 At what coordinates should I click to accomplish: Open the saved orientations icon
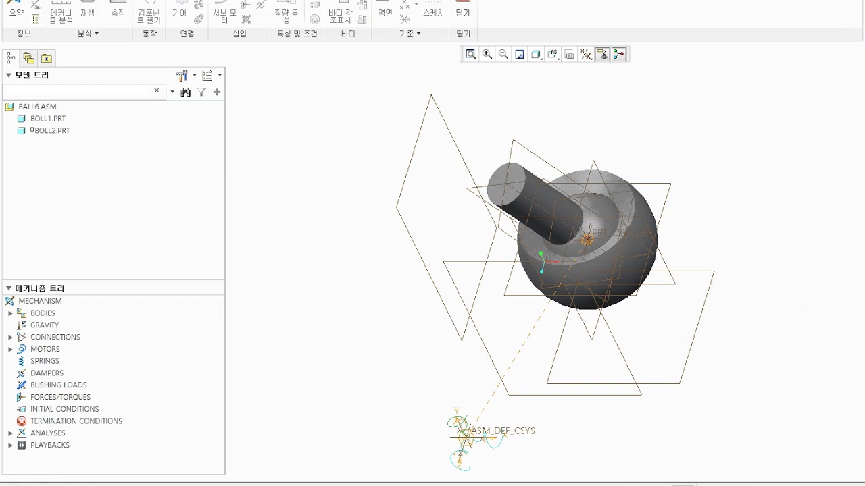click(553, 55)
